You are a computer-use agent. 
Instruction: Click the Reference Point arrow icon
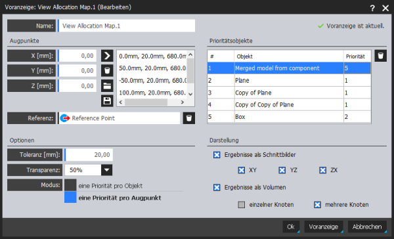[65, 118]
